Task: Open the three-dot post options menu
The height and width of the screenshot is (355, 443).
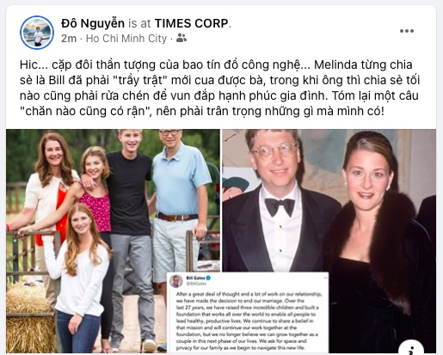Action: [x=407, y=31]
